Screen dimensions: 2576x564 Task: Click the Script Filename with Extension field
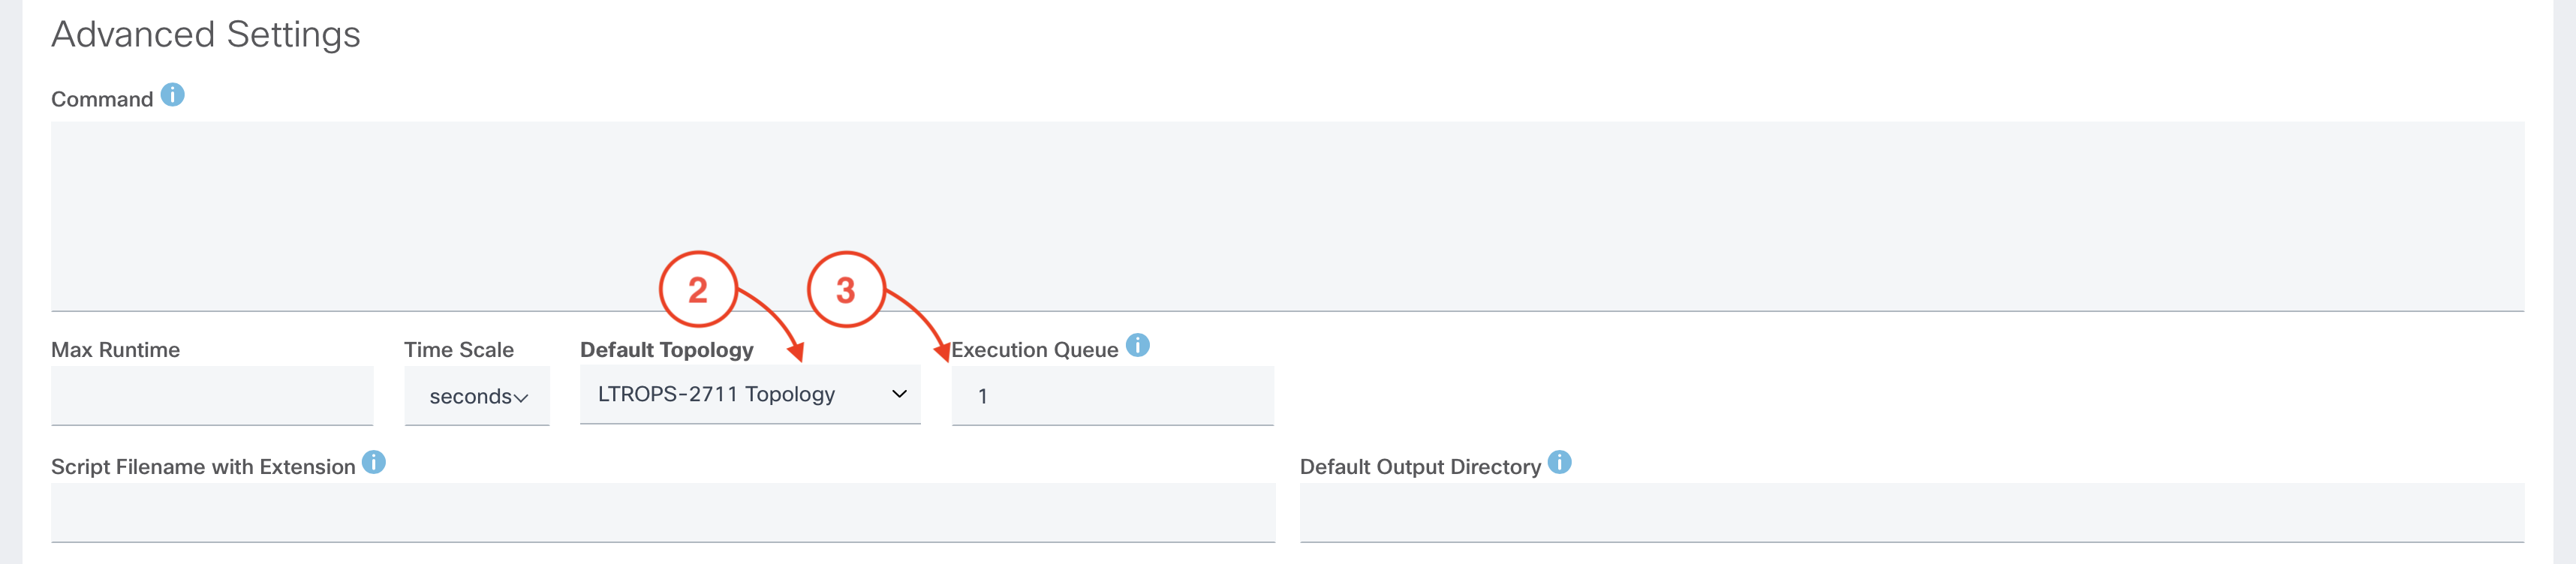tap(662, 512)
